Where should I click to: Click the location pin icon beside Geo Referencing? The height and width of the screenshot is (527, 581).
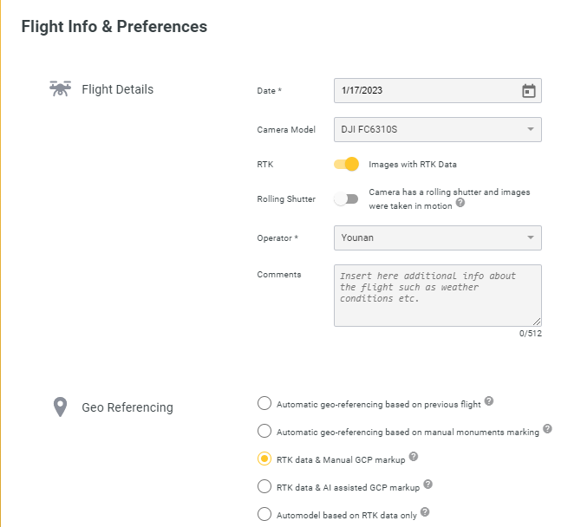60,407
